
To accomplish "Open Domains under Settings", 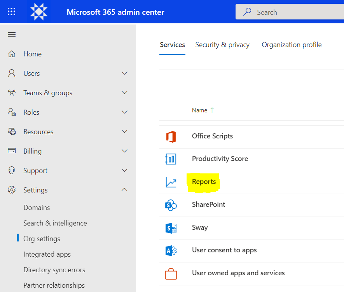I will click(x=37, y=208).
